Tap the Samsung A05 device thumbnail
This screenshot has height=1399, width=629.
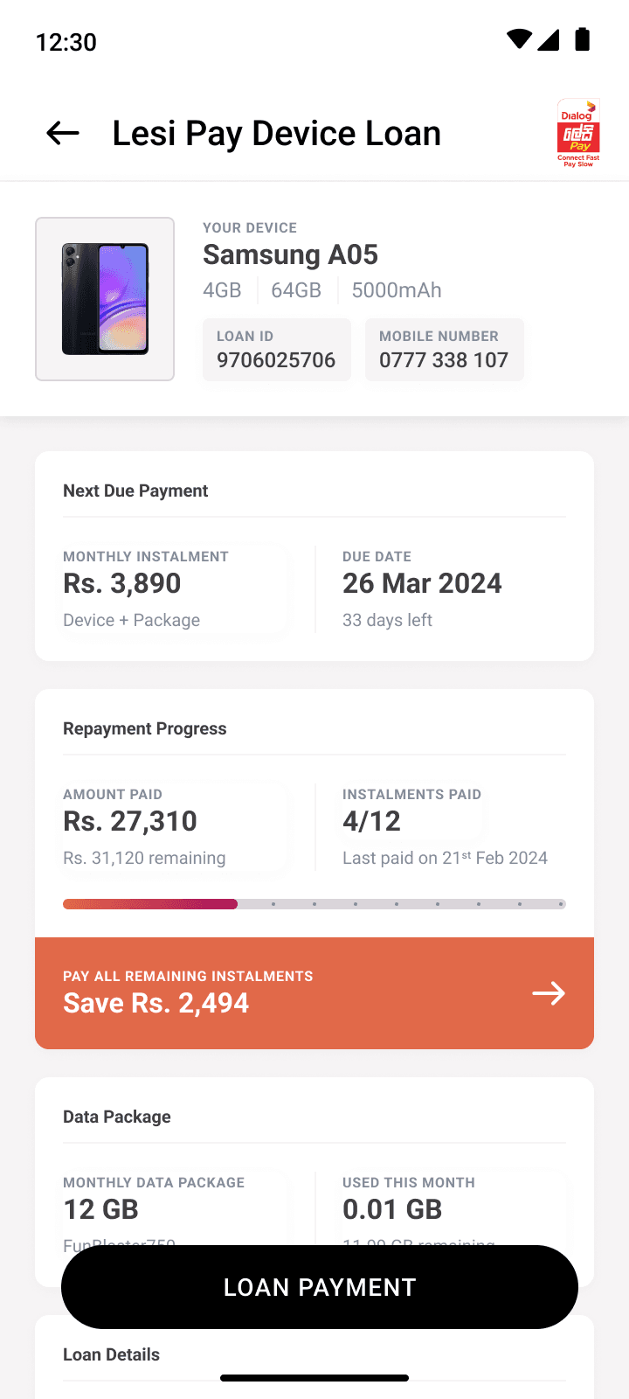click(x=105, y=299)
